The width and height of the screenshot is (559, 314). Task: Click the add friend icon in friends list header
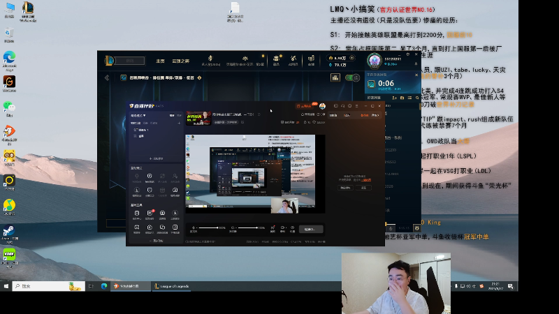[394, 98]
